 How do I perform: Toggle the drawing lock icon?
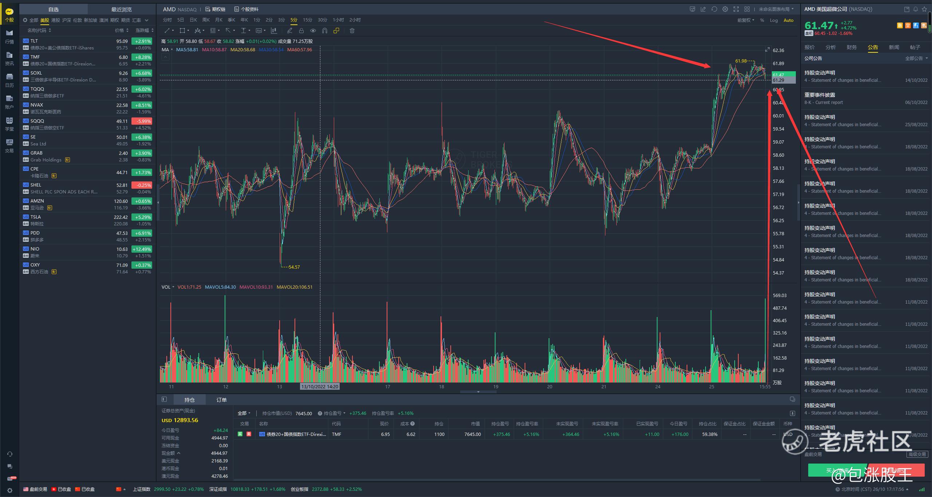[x=301, y=31]
